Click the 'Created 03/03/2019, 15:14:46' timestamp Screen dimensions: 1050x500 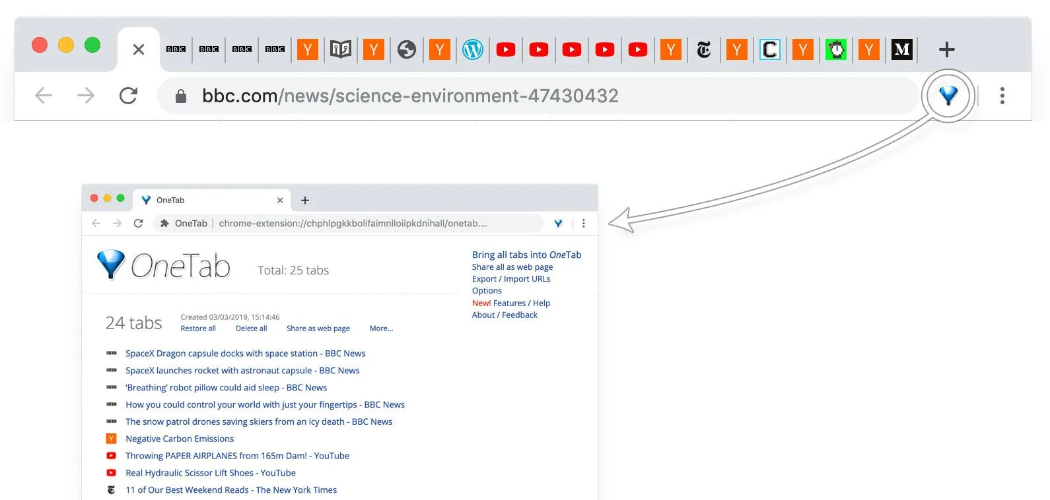coord(230,317)
